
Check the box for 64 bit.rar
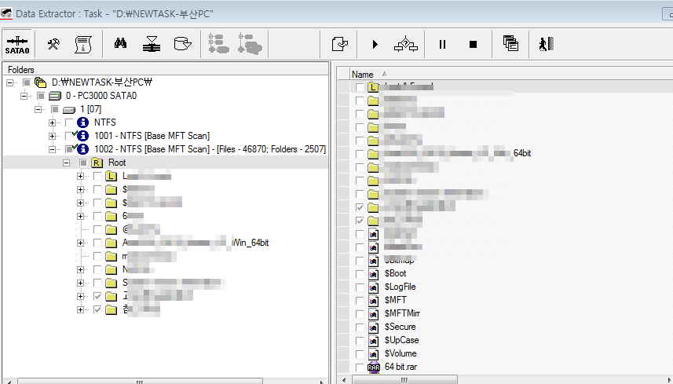click(x=360, y=368)
